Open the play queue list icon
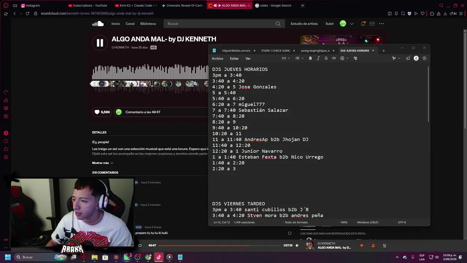This screenshot has height=263, width=467. pos(385,246)
